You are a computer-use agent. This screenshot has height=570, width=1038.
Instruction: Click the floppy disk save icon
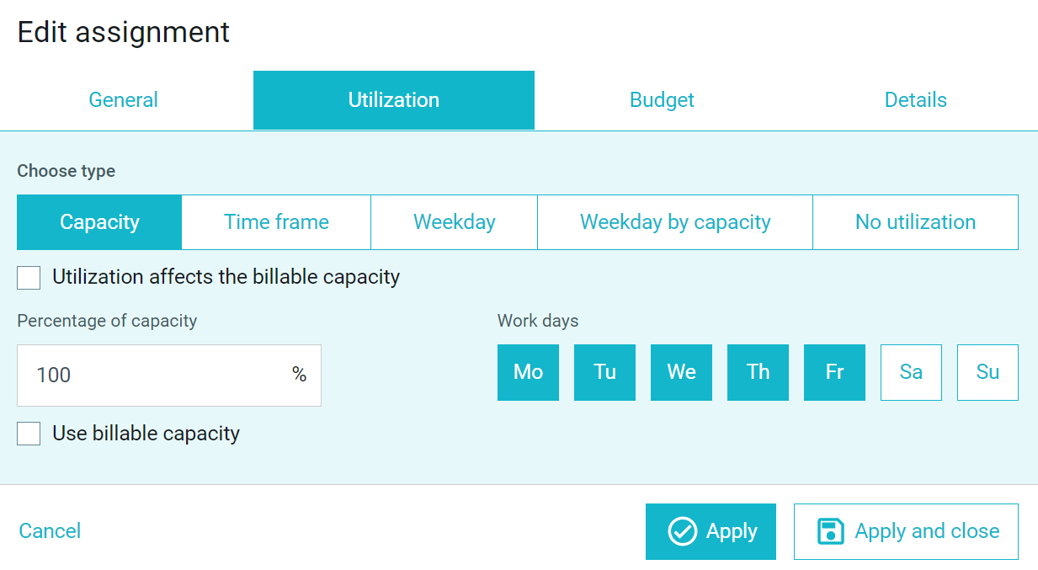[831, 531]
